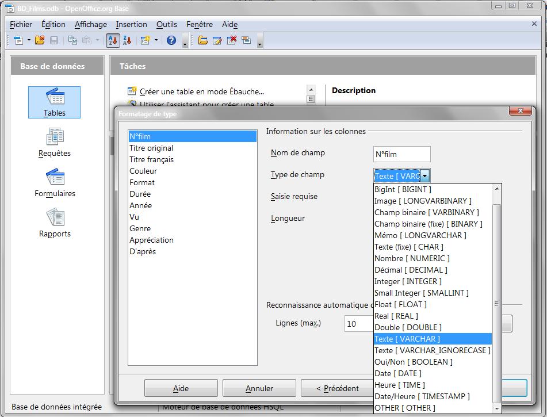The width and height of the screenshot is (547, 417).
Task: Choose Oui/Non [ BOOLEAN ] type option
Action: (x=433, y=362)
